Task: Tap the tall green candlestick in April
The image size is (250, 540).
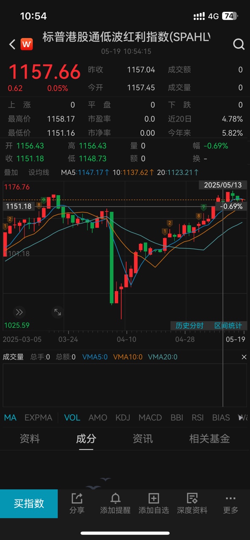Action: click(x=112, y=257)
